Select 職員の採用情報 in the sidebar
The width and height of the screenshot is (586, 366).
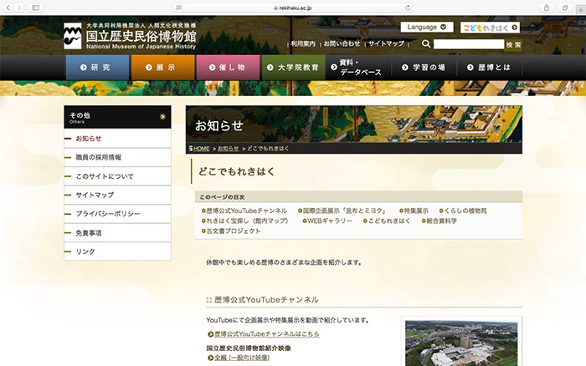point(117,157)
